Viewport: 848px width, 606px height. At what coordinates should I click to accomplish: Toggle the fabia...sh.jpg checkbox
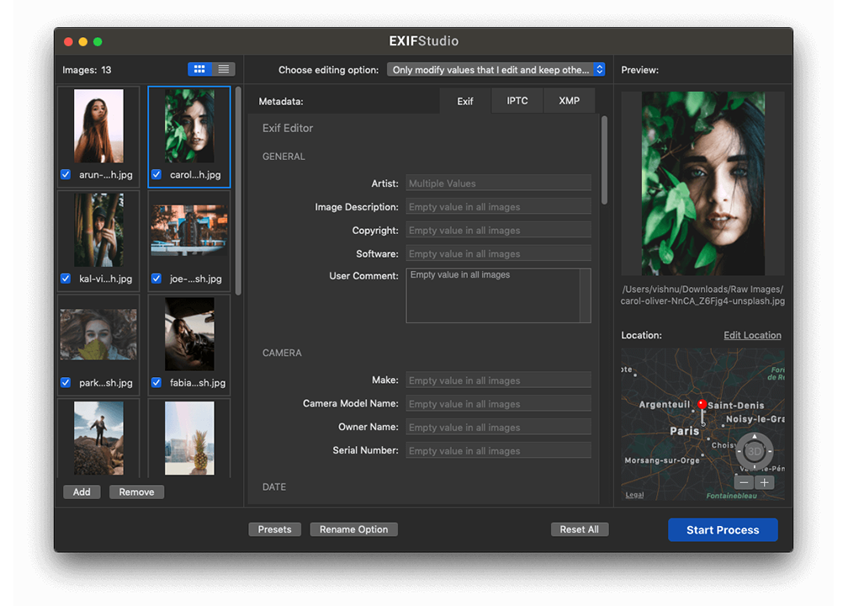point(156,382)
